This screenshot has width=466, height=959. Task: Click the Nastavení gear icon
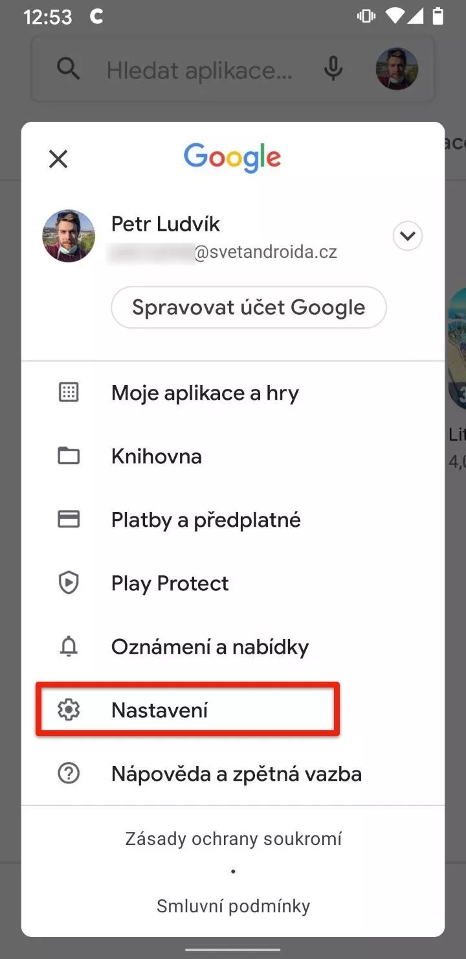click(69, 710)
